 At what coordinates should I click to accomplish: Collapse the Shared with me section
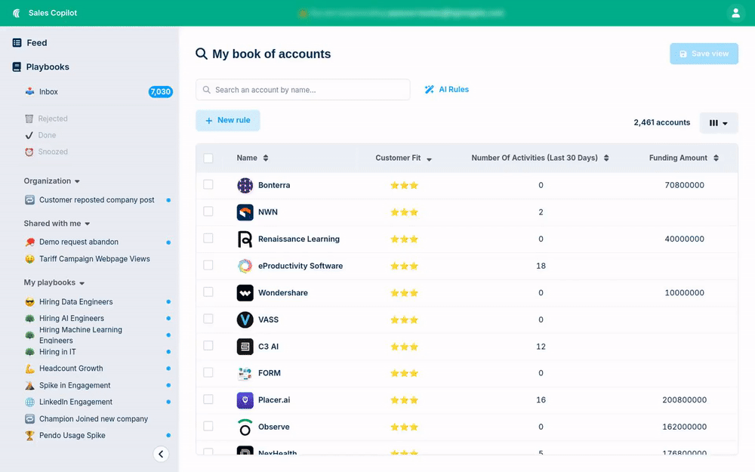click(x=87, y=224)
